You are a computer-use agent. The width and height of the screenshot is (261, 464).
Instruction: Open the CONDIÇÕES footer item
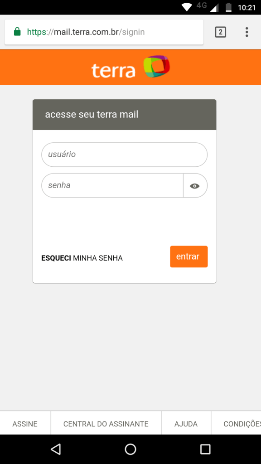(242, 423)
